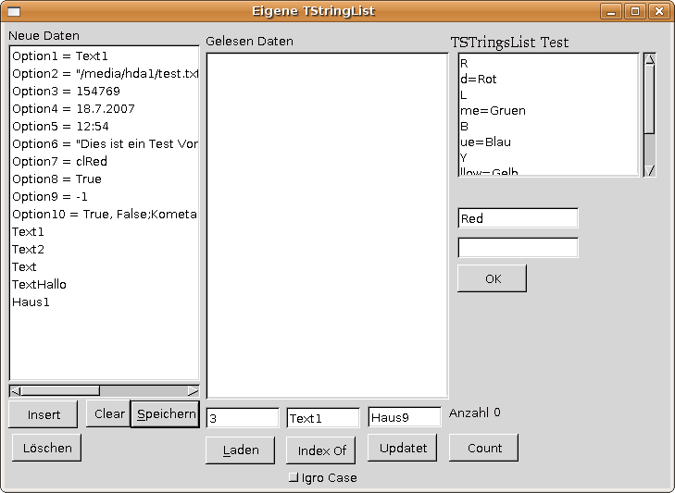The width and height of the screenshot is (675, 493).
Task: Click the Updatet button
Action: pos(403,448)
